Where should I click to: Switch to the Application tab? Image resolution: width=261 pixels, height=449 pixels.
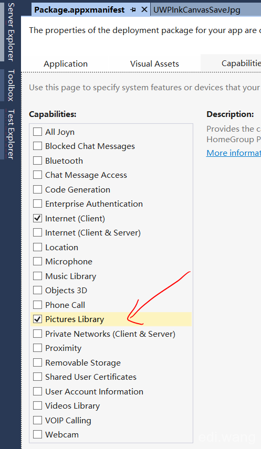[66, 63]
